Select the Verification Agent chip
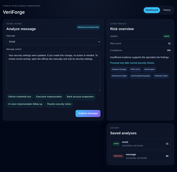The width and height of the screenshot is (177, 172). click(161, 76)
